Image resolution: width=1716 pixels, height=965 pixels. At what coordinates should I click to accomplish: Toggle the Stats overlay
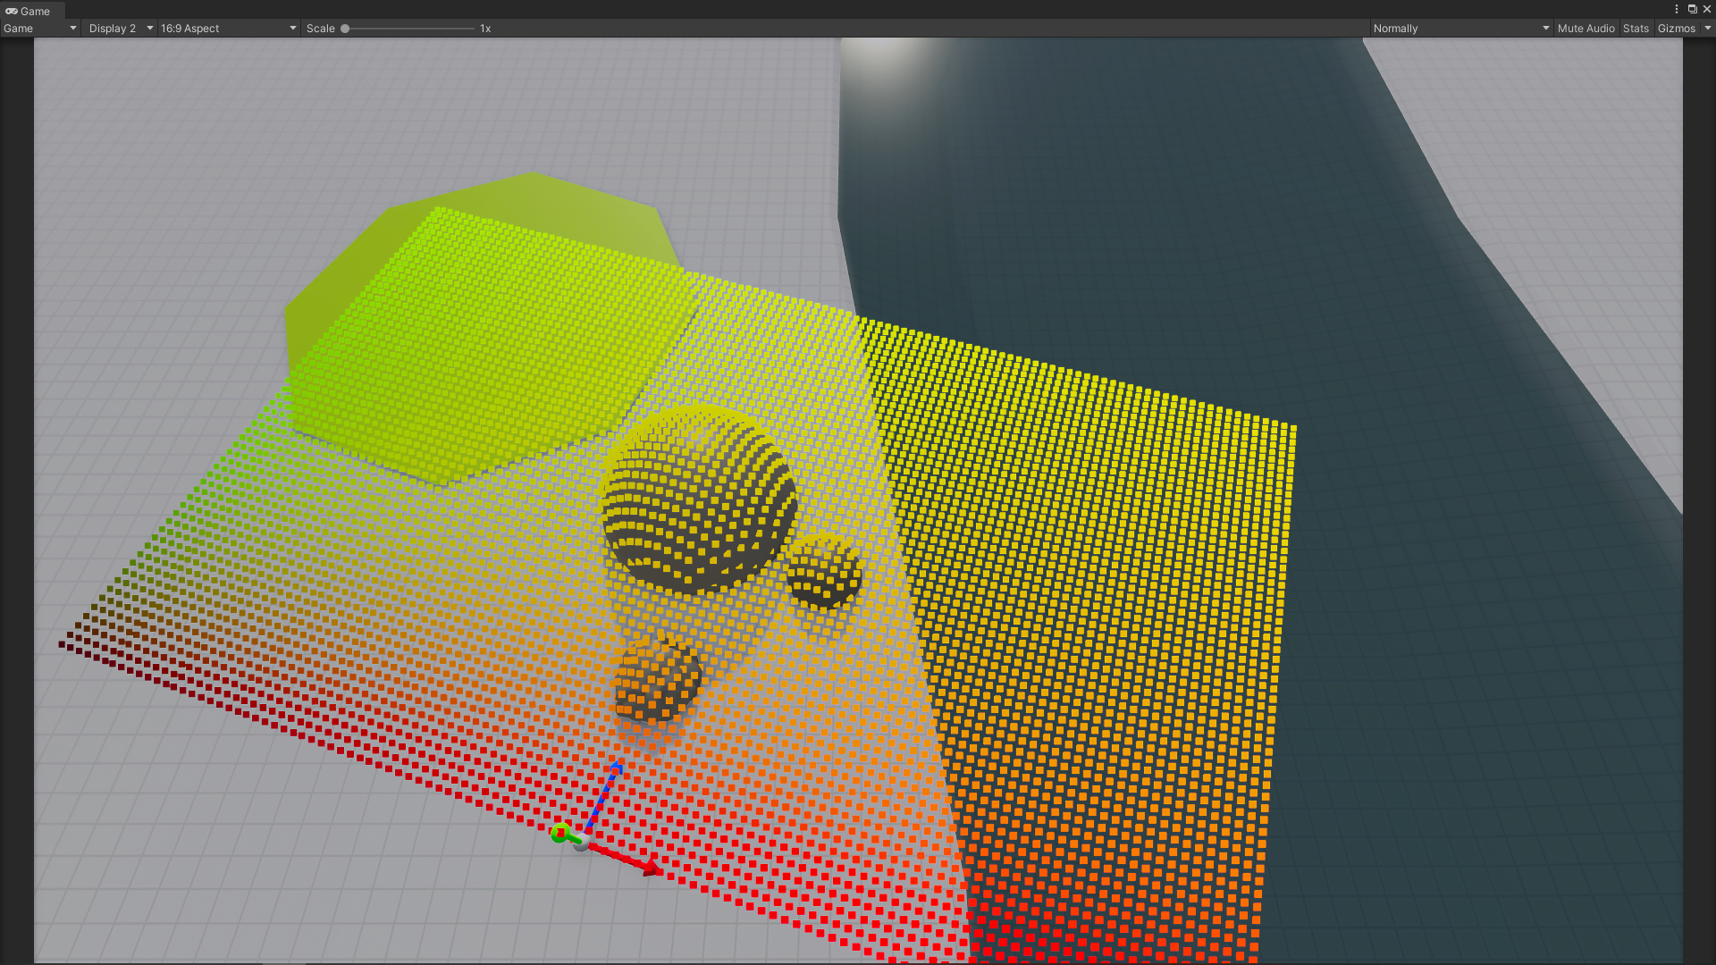(1636, 29)
